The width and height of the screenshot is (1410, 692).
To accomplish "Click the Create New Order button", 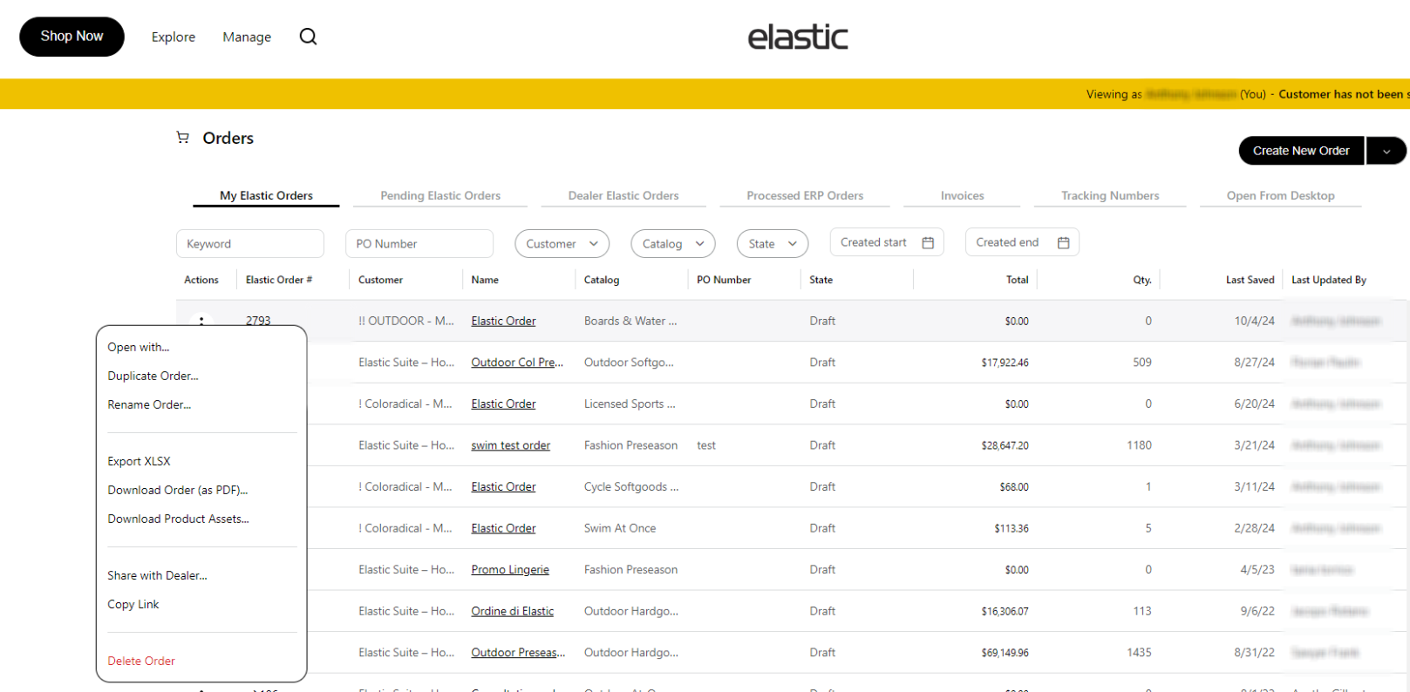I will tap(1301, 151).
